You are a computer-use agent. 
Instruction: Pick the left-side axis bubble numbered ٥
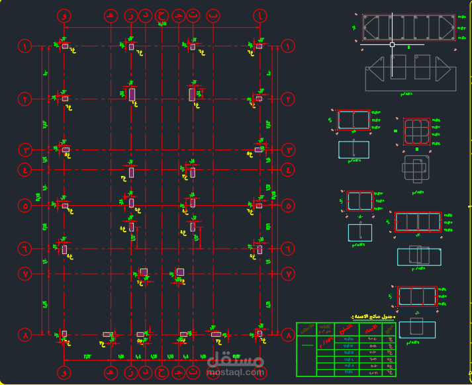(x=25, y=206)
